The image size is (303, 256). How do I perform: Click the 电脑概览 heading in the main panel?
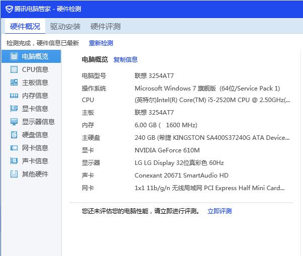(94, 59)
